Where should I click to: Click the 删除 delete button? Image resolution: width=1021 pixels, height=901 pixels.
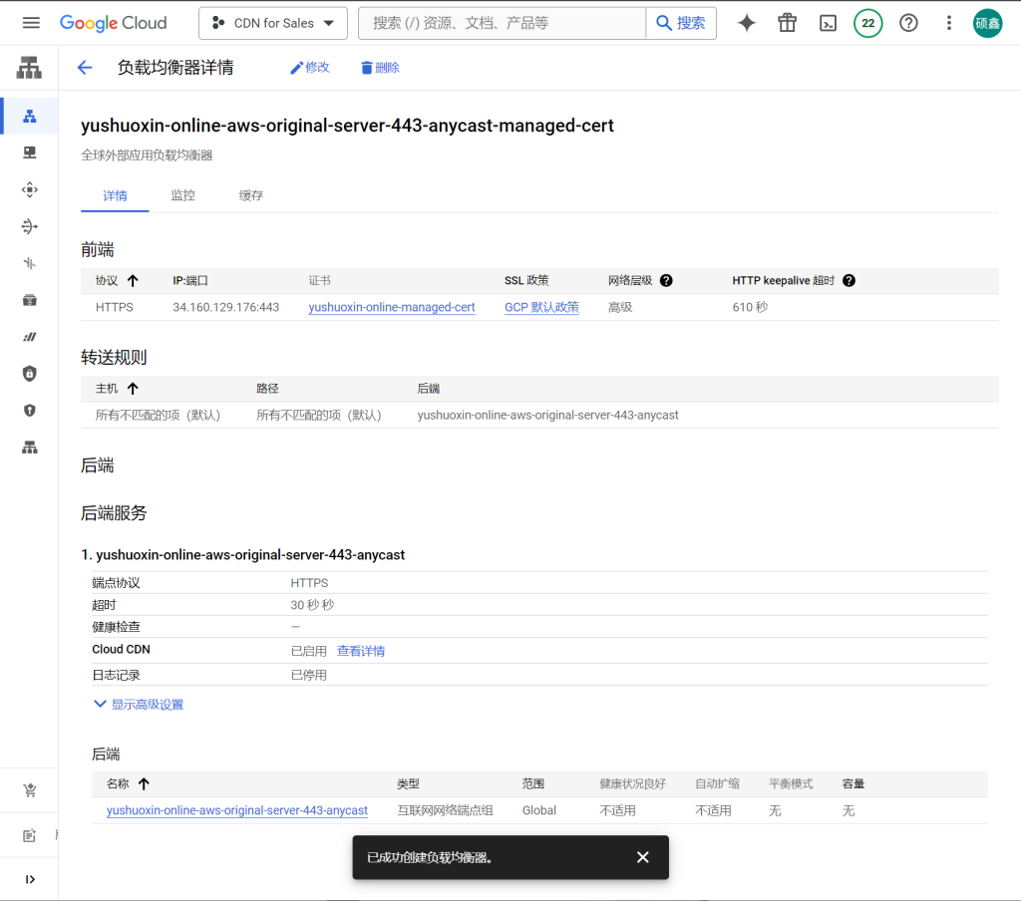pos(380,68)
